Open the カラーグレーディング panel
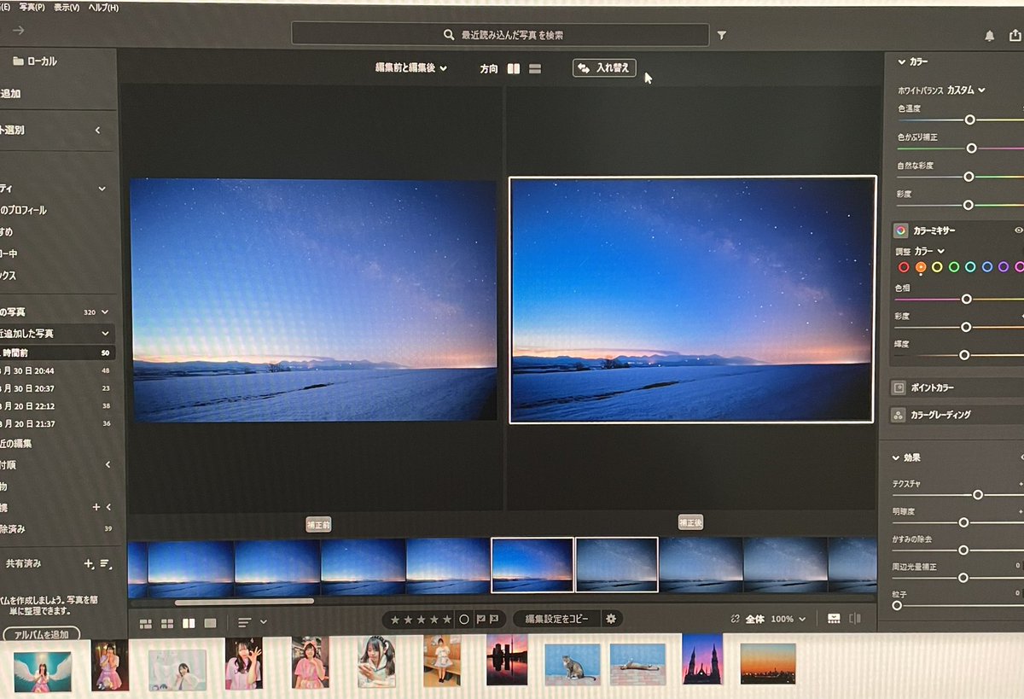The width and height of the screenshot is (1024, 699). 956,415
